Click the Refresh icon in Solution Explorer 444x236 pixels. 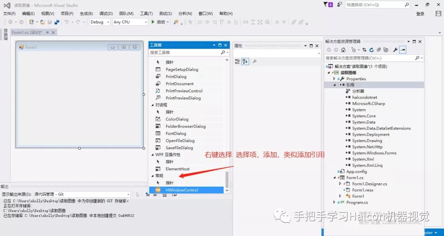(x=372, y=50)
